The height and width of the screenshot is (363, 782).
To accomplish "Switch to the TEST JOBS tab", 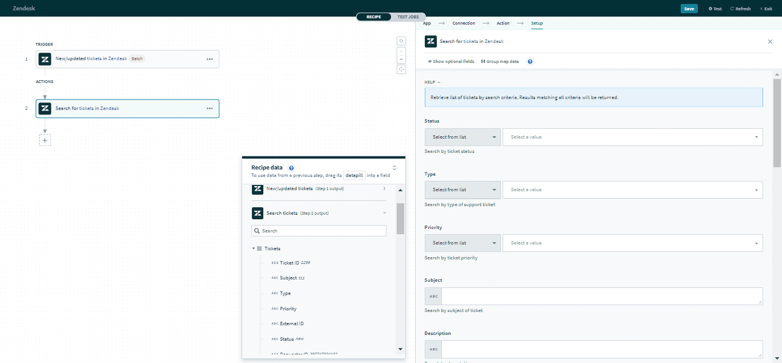I will (409, 17).
